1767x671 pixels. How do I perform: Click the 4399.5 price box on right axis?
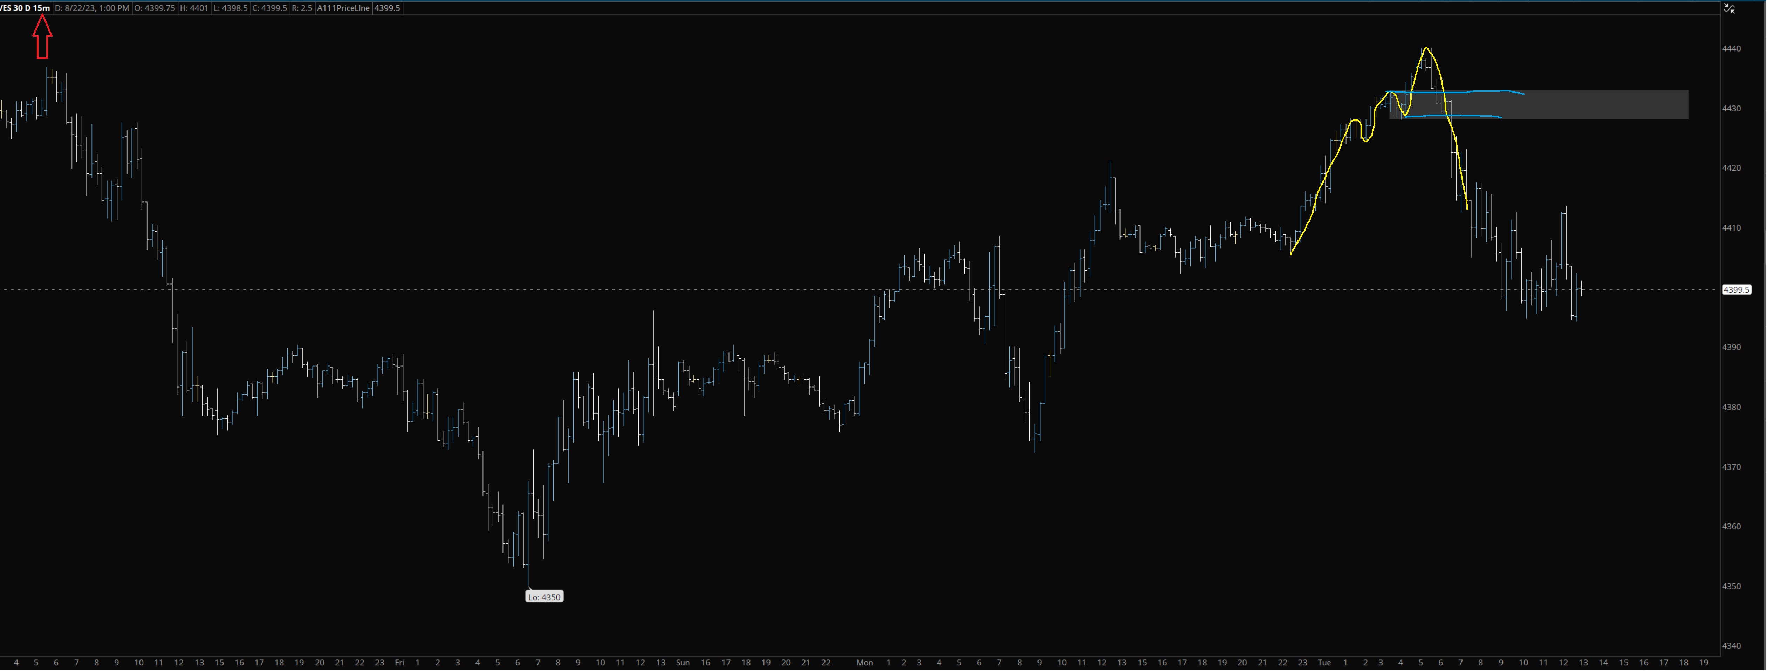(1736, 289)
